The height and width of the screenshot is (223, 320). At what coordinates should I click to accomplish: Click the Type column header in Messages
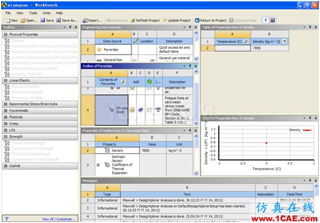pyautogui.click(x=107, y=194)
